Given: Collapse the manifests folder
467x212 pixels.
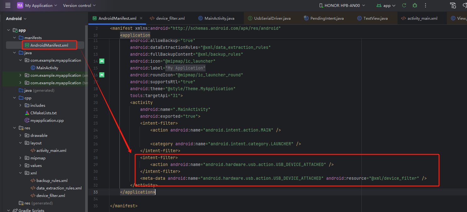Looking at the screenshot, I should [14, 38].
